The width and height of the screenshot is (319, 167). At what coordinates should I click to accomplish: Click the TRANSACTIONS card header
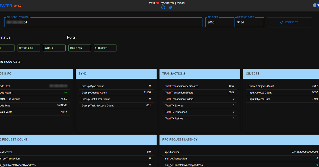(x=200, y=74)
